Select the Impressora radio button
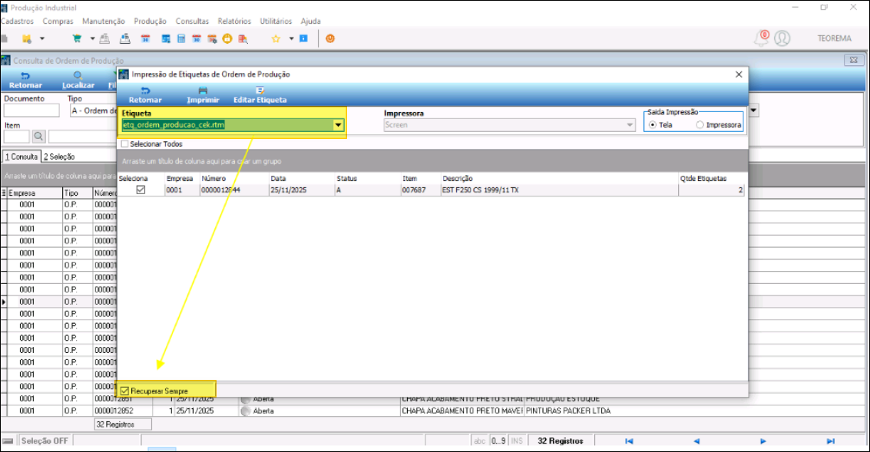This screenshot has width=870, height=452. (700, 125)
